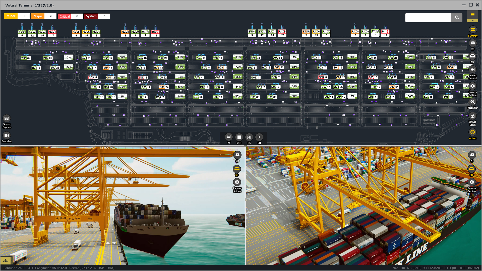Viewport: 482px width, 271px height.
Task: Select the Minor alarms tab
Action: (11, 16)
